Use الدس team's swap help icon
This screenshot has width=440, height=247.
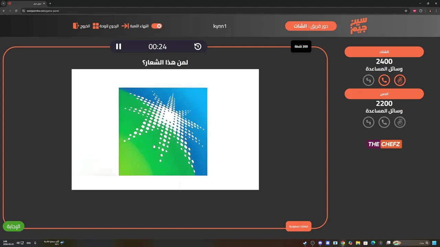point(368,122)
